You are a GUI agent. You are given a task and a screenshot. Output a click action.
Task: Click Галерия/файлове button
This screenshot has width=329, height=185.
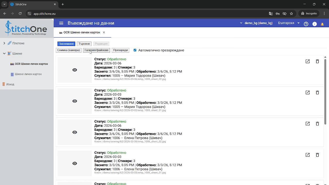[x=96, y=50]
